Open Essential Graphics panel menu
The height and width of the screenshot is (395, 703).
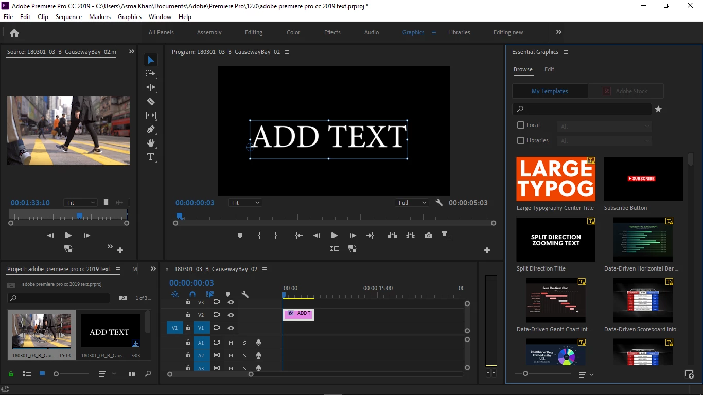[x=566, y=52]
